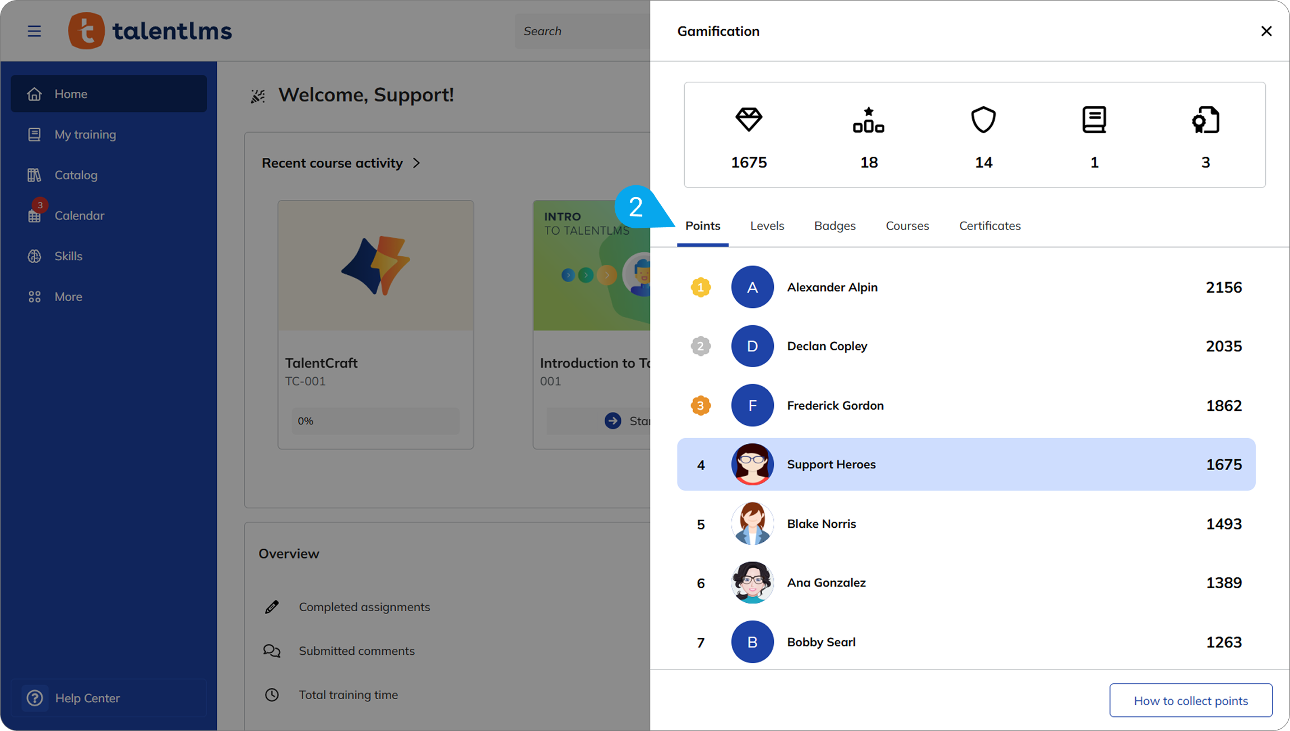Click the name Declan Copley
The width and height of the screenshot is (1290, 731).
827,346
